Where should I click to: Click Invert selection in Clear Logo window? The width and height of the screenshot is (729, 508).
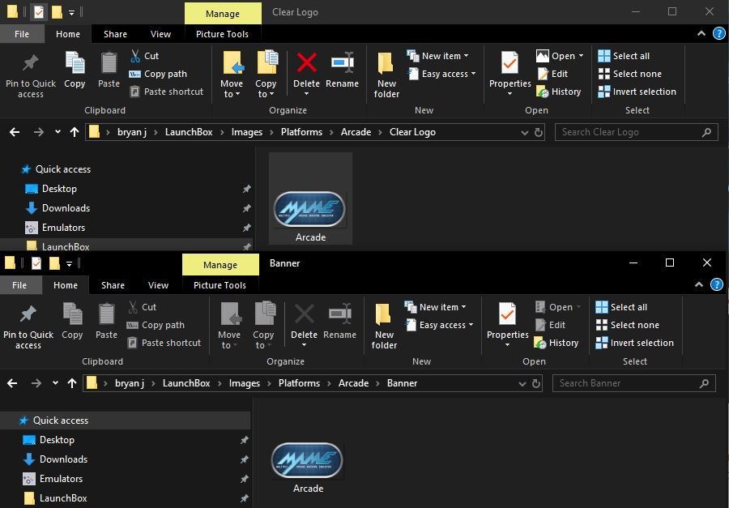tap(637, 92)
